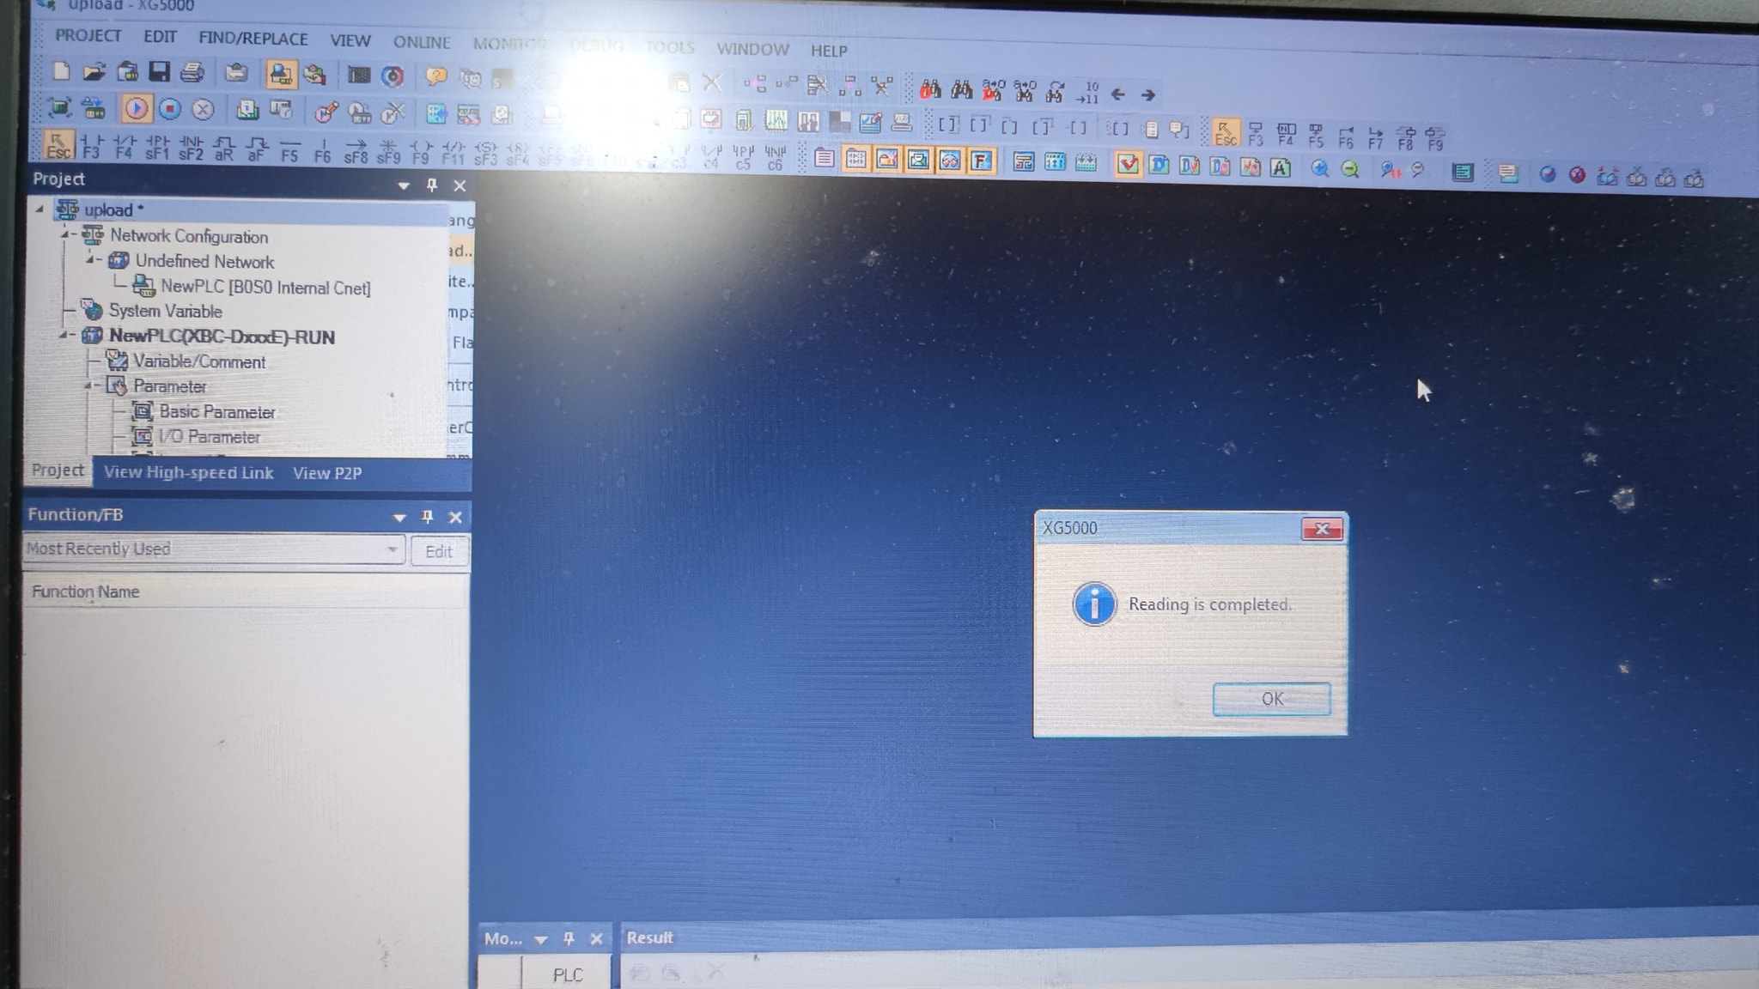Collapse the Undefined Network node
Image resolution: width=1759 pixels, height=989 pixels.
(91, 258)
